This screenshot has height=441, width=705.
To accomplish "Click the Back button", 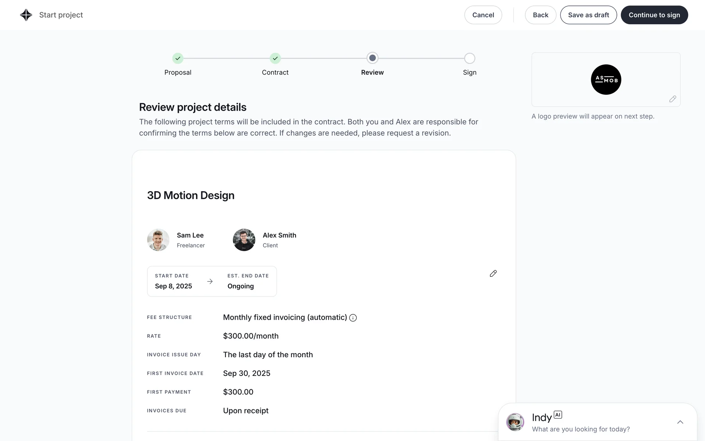I will pos(540,15).
